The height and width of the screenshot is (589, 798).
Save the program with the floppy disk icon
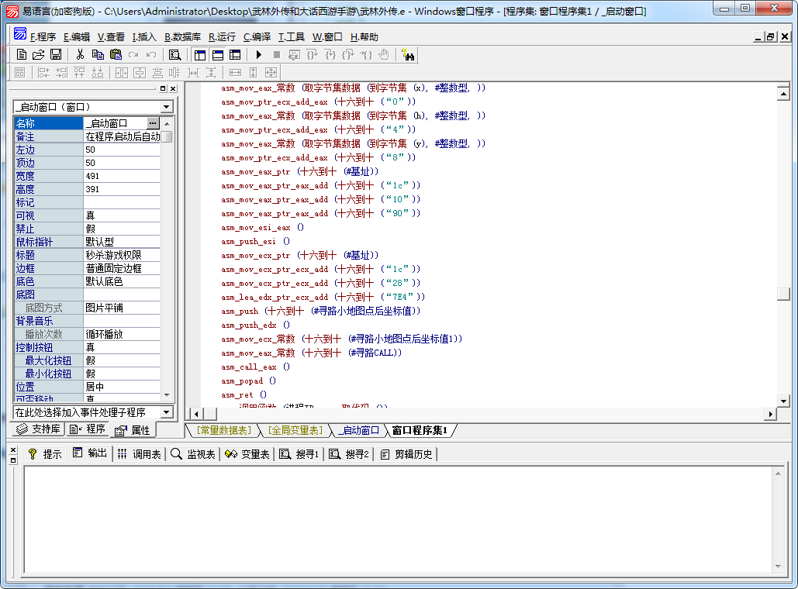point(56,54)
